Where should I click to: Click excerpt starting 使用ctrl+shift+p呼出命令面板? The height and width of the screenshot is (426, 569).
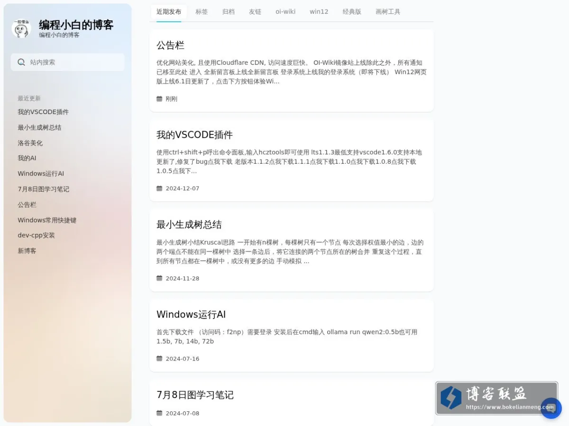point(289,162)
